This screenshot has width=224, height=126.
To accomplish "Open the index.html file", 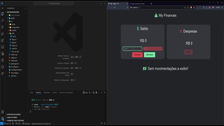I will (x=14, y=61).
